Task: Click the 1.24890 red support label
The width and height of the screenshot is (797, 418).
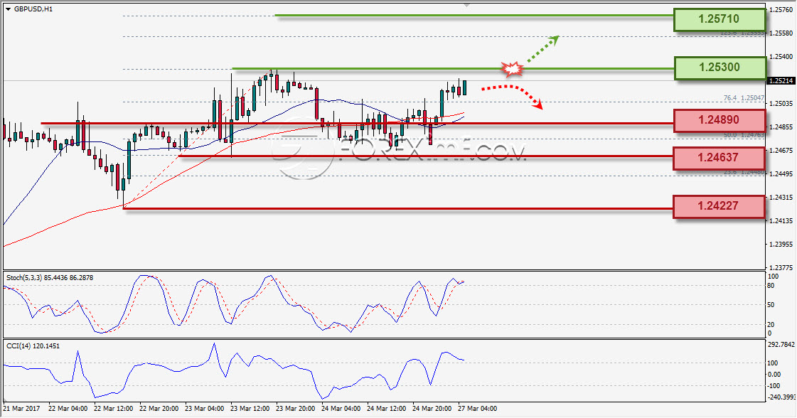Action: click(x=720, y=121)
